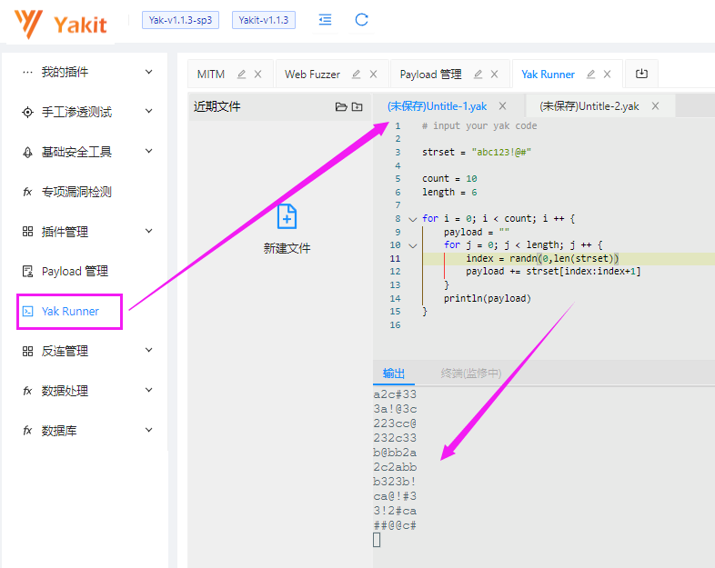Click the fx icon of 数据库

[27, 431]
